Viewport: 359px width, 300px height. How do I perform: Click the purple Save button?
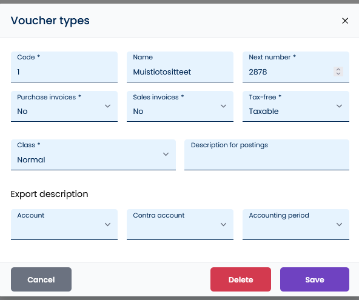pyautogui.click(x=315, y=279)
